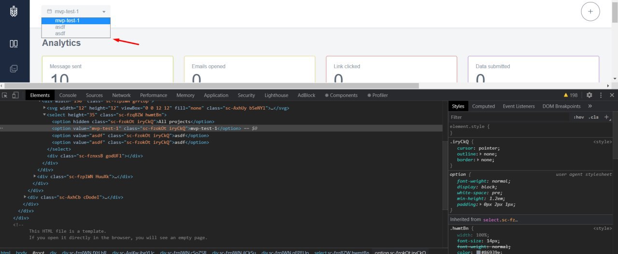Expand the border property shorthand
This screenshot has height=254, width=618.
[x=478, y=160]
